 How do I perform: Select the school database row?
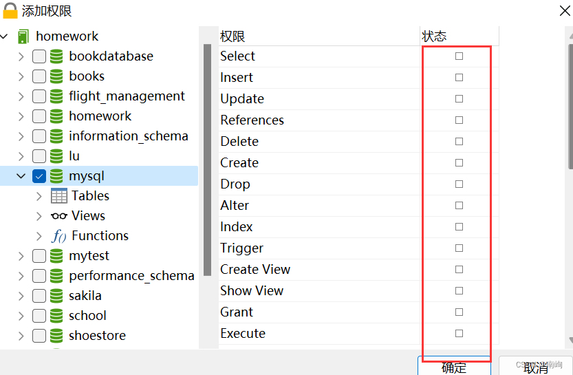click(98, 316)
